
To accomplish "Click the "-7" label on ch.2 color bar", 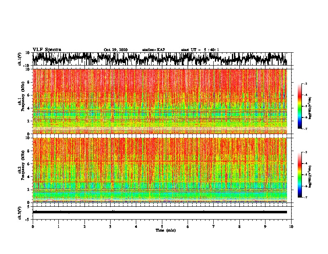I will [306, 197].
